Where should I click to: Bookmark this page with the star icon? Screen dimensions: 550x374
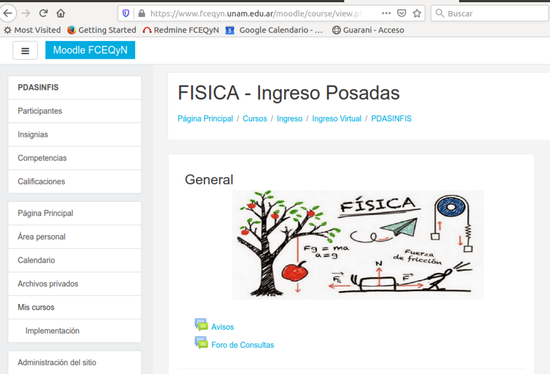[417, 14]
